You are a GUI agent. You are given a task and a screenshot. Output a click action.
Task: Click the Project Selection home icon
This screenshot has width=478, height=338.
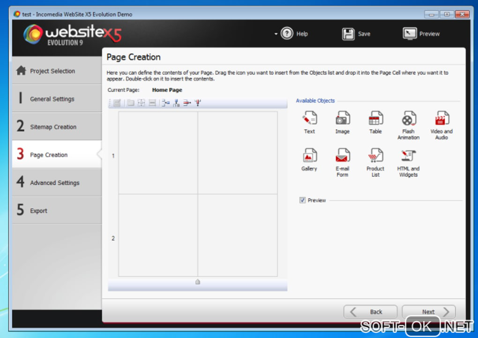click(21, 70)
